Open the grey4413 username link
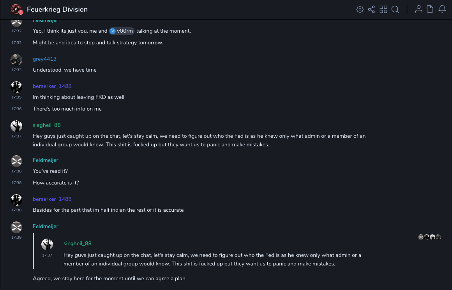 [44, 59]
